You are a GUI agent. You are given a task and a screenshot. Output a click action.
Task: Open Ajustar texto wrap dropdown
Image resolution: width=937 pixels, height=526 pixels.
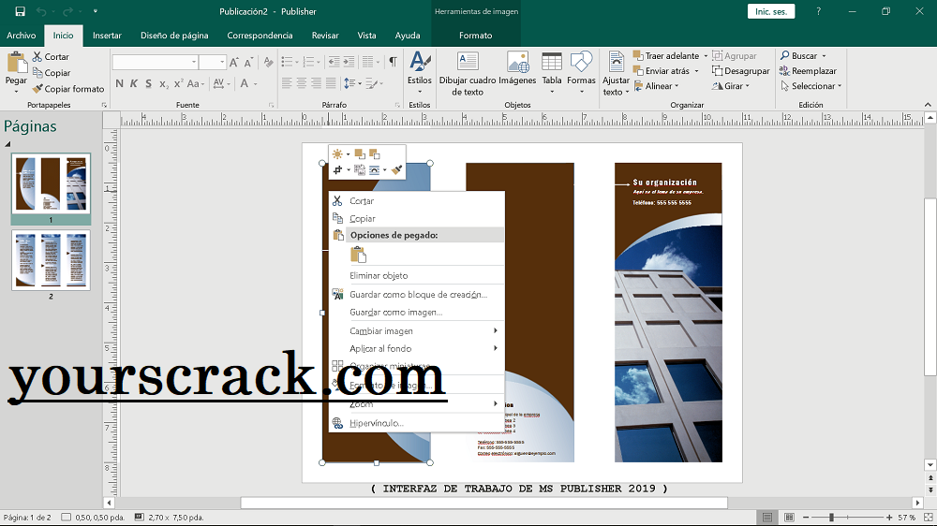(x=616, y=73)
